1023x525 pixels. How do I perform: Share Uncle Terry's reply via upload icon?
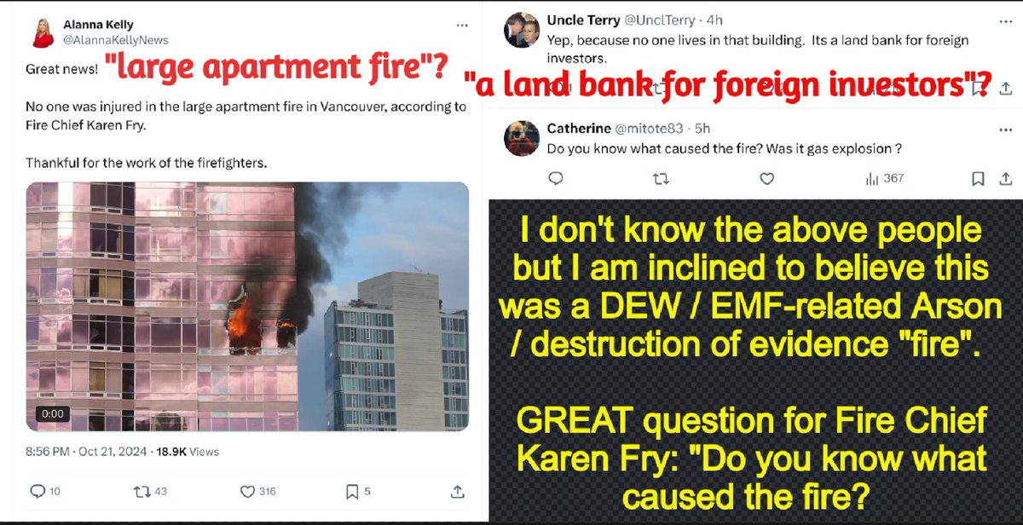tap(1006, 88)
